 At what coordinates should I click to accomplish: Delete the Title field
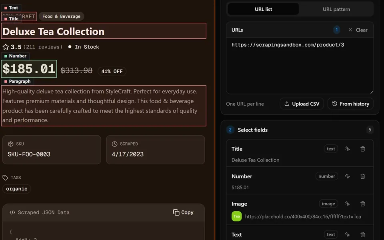pos(363,149)
